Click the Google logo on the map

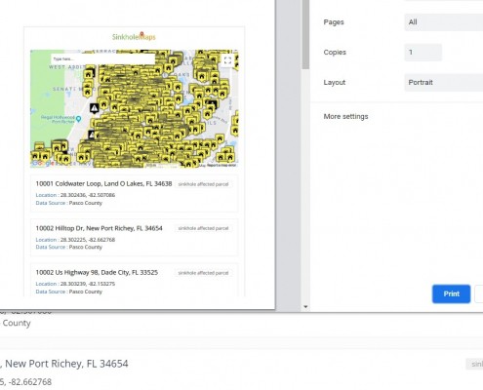tap(43, 163)
